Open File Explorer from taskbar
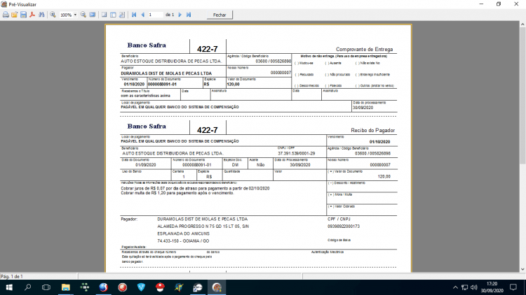 pyautogui.click(x=65, y=287)
